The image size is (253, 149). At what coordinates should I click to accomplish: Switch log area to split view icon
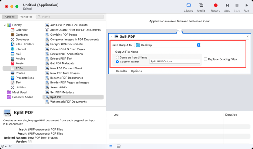click(119, 146)
